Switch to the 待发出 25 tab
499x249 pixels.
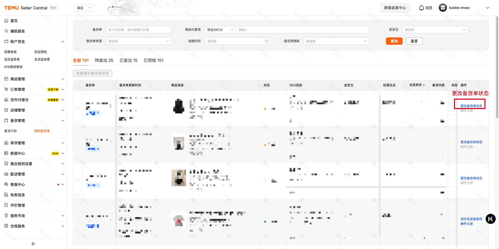point(104,60)
